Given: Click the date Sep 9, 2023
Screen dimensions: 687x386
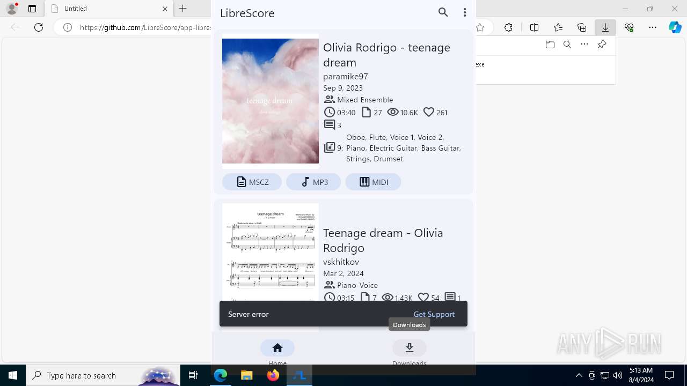Looking at the screenshot, I should tap(343, 88).
